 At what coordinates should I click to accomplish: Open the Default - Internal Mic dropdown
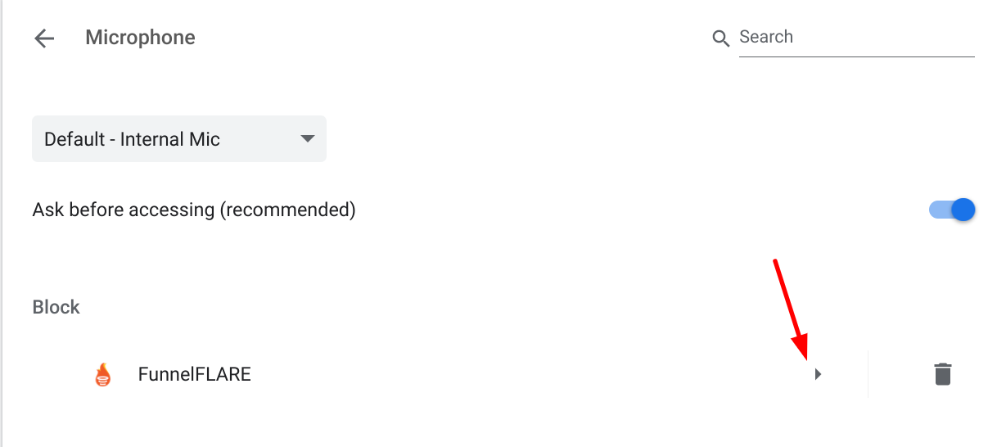click(x=179, y=138)
